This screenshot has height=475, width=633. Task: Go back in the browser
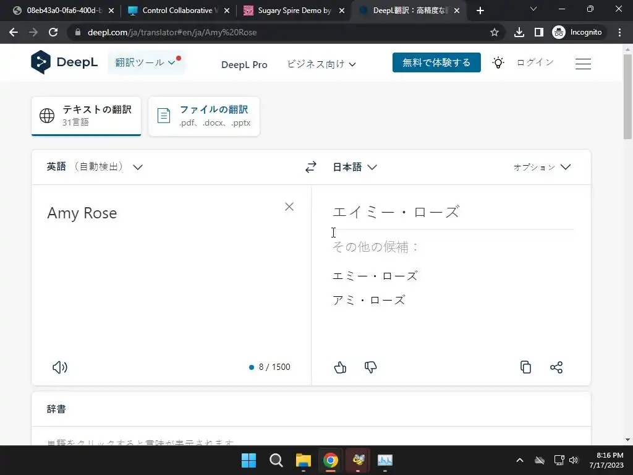14,32
